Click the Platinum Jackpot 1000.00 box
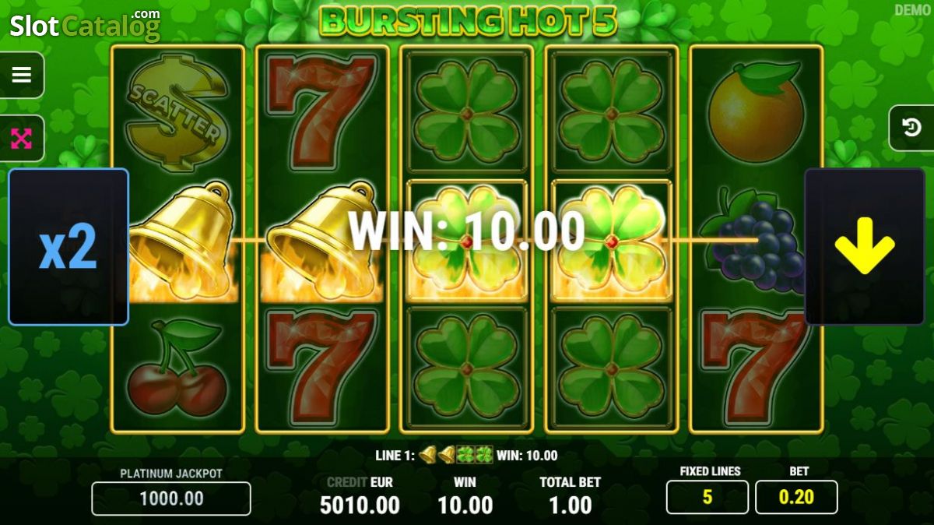Viewport: 934px width, 525px height. 171,499
